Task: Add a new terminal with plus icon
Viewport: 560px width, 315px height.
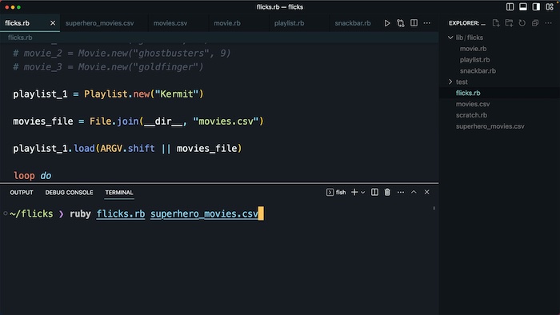Action: click(354, 193)
